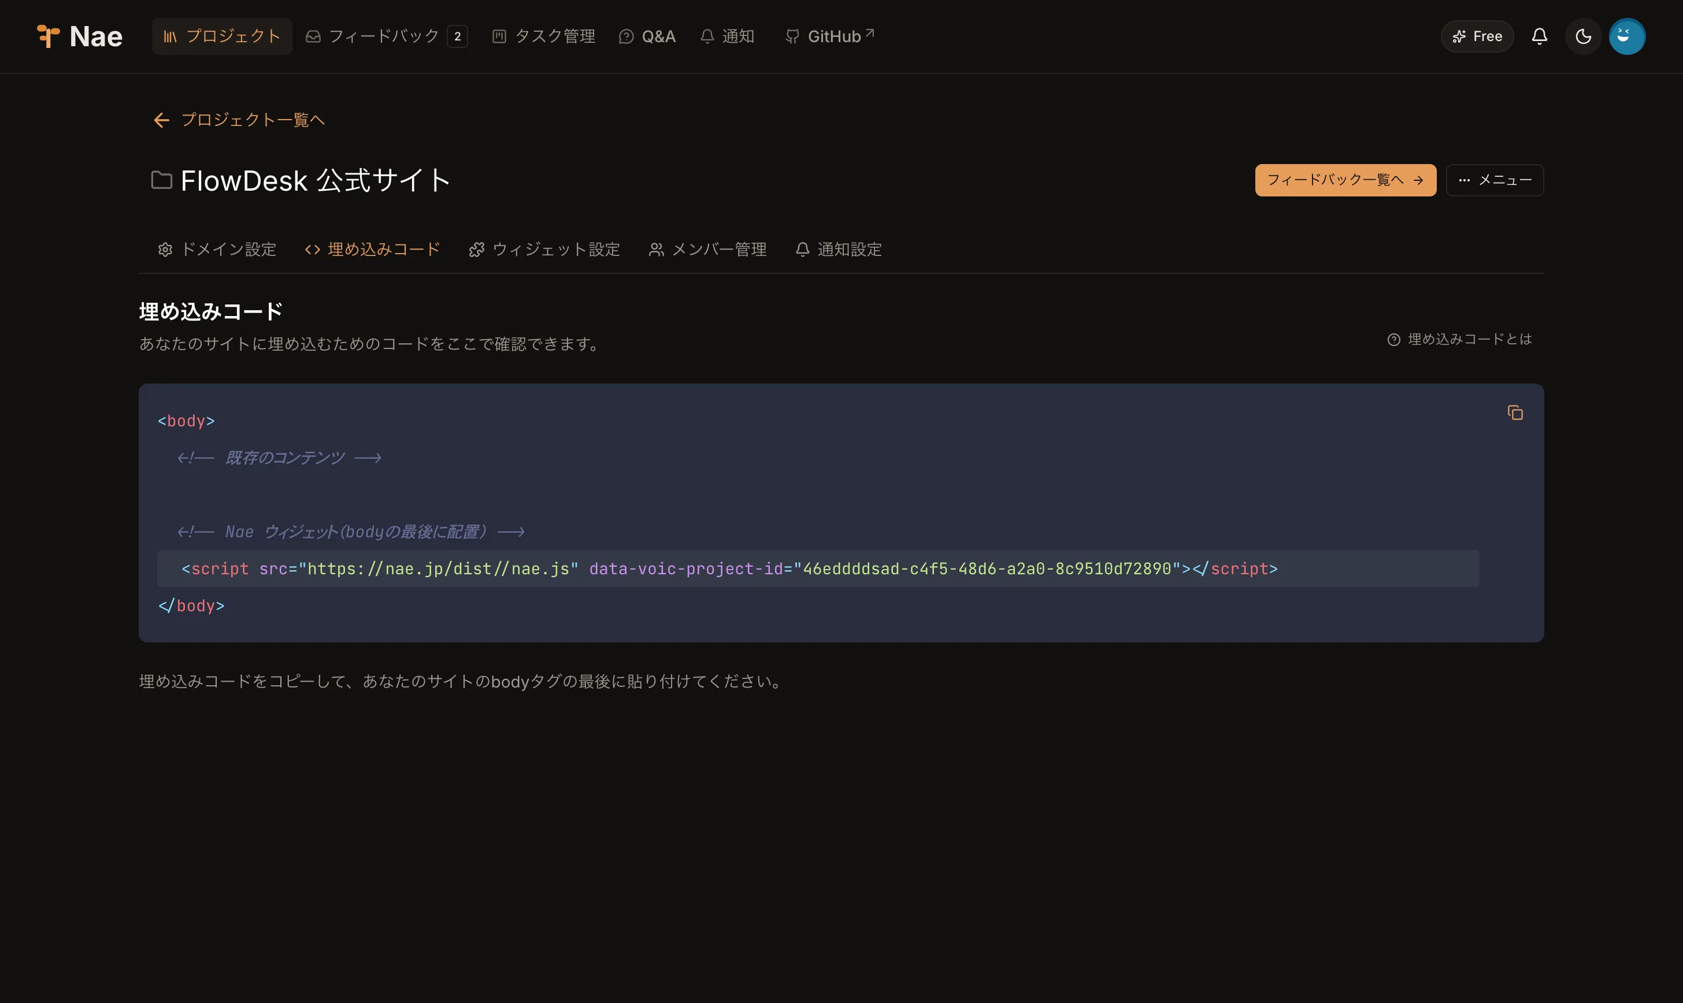
Task: Click the 埋め込みコードとは help link
Action: (1459, 339)
